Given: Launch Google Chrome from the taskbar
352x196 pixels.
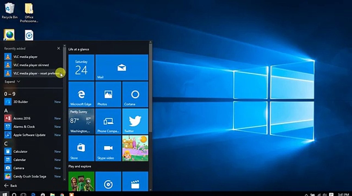Looking at the screenshot, I should point(62,194).
